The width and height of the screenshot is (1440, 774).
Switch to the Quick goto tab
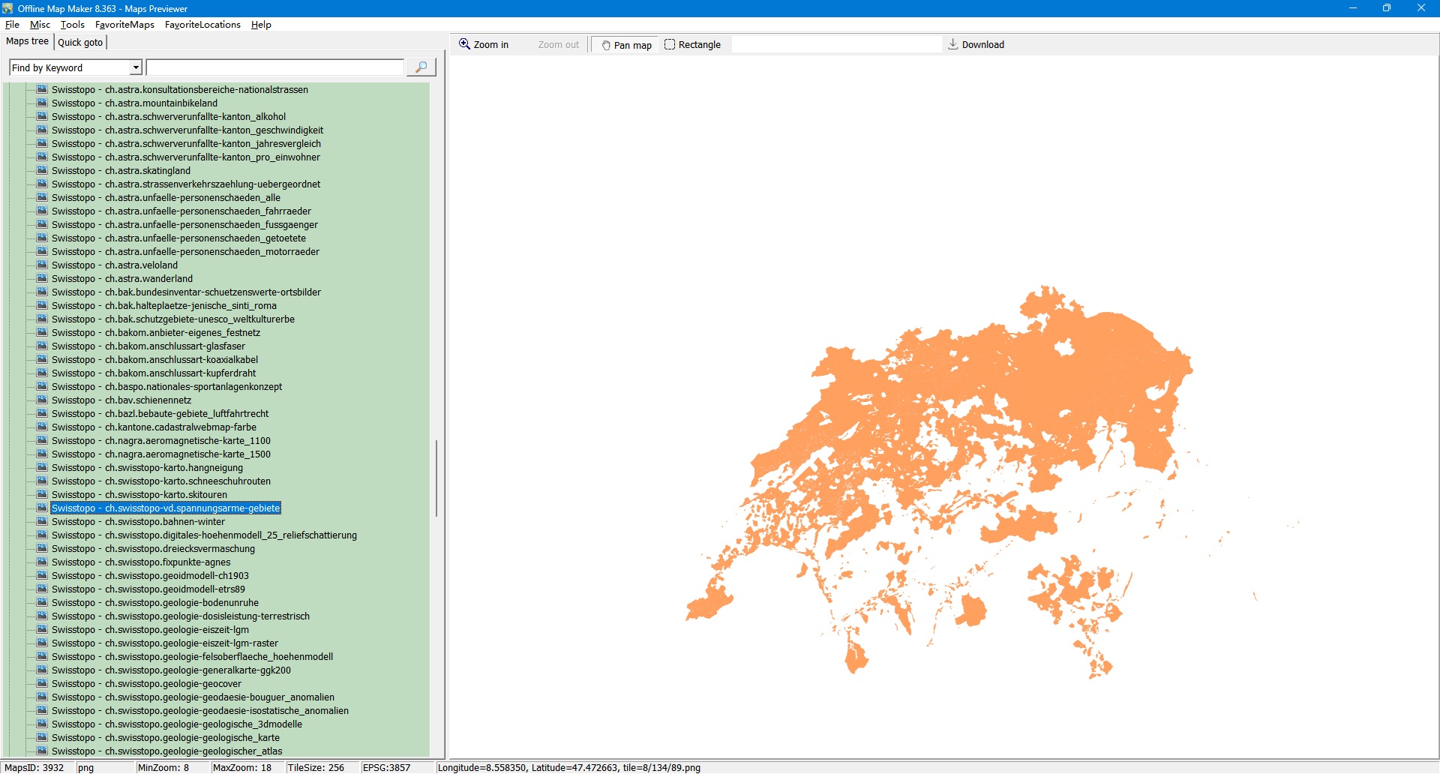80,42
